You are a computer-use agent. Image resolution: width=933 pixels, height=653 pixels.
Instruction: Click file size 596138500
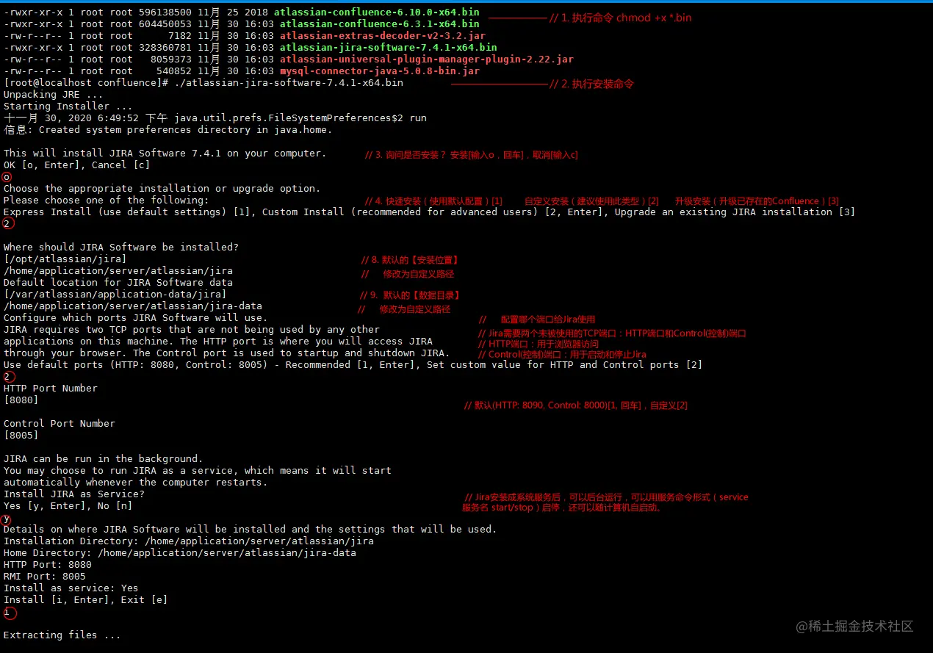click(165, 12)
